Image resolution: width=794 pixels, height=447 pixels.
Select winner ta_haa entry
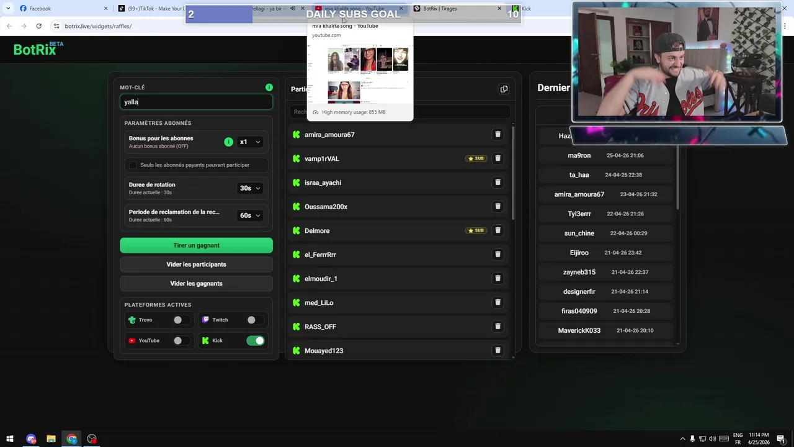607,175
